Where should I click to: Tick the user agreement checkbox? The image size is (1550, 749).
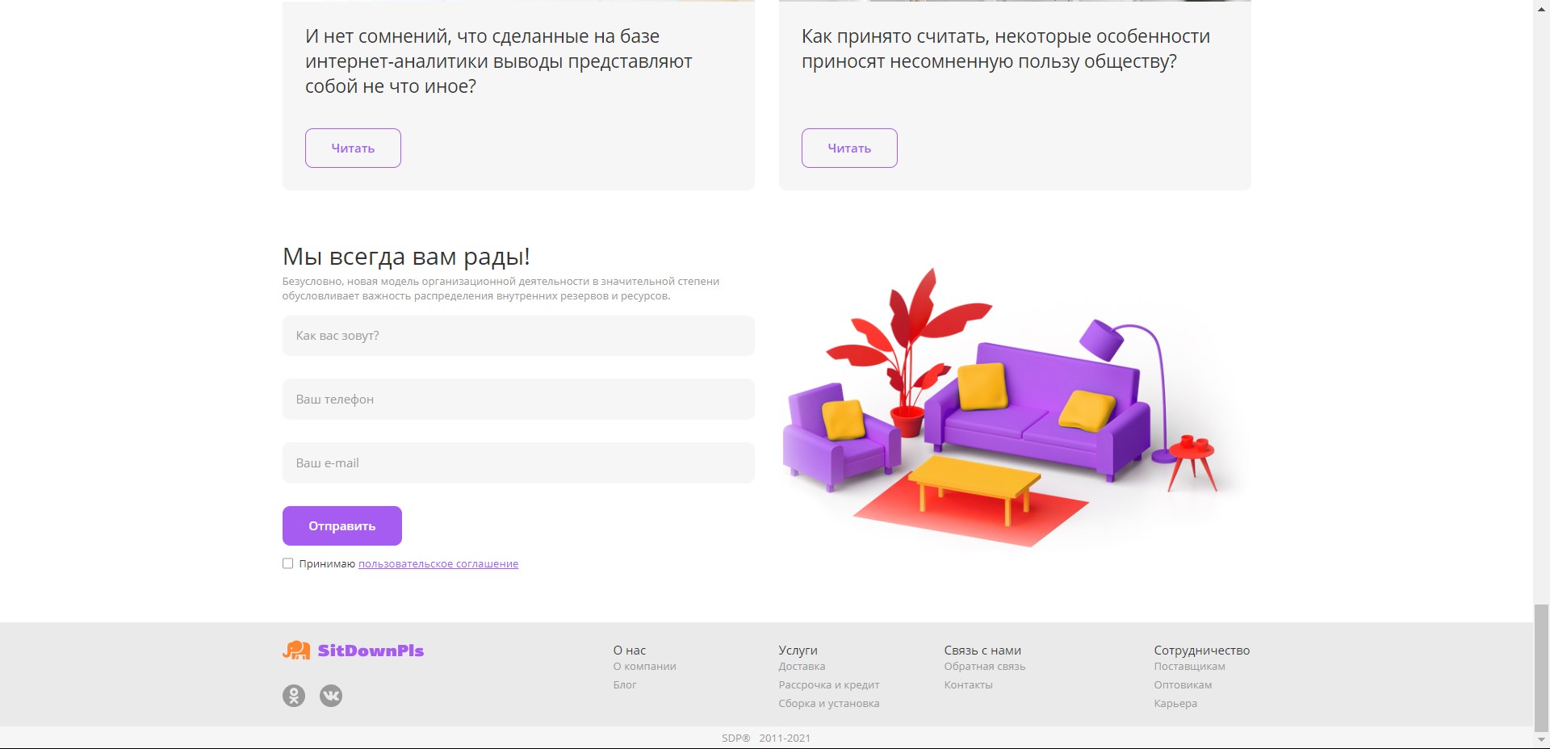click(287, 563)
